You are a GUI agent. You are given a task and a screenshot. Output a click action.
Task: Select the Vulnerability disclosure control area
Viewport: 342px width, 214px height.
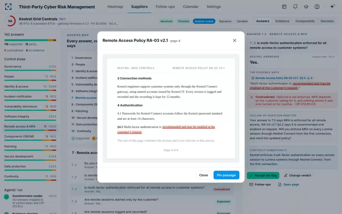30,107
